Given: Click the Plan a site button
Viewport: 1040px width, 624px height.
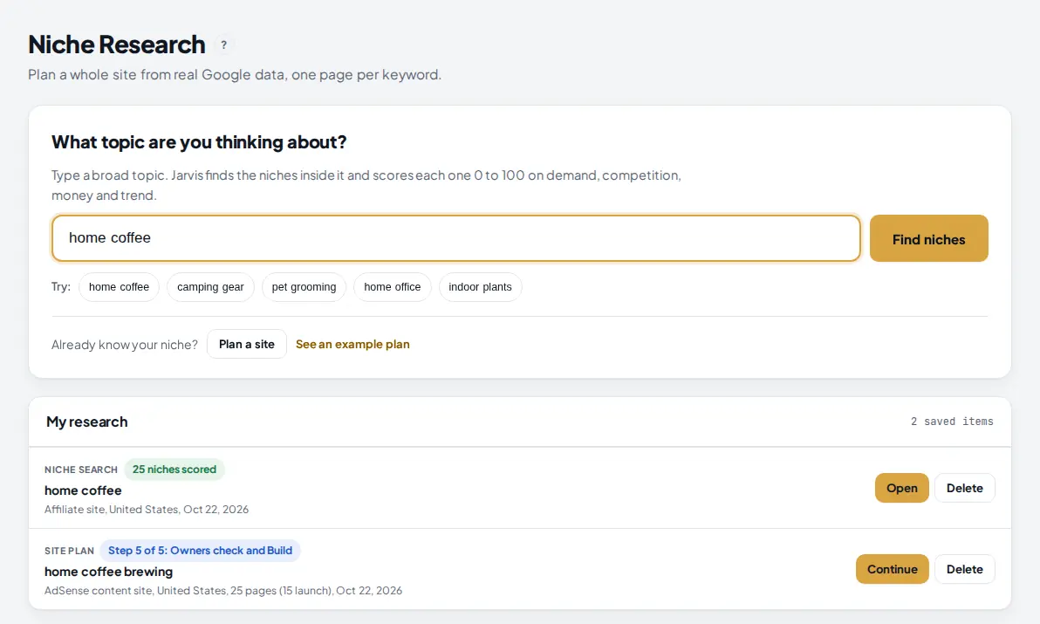Looking at the screenshot, I should tap(247, 344).
